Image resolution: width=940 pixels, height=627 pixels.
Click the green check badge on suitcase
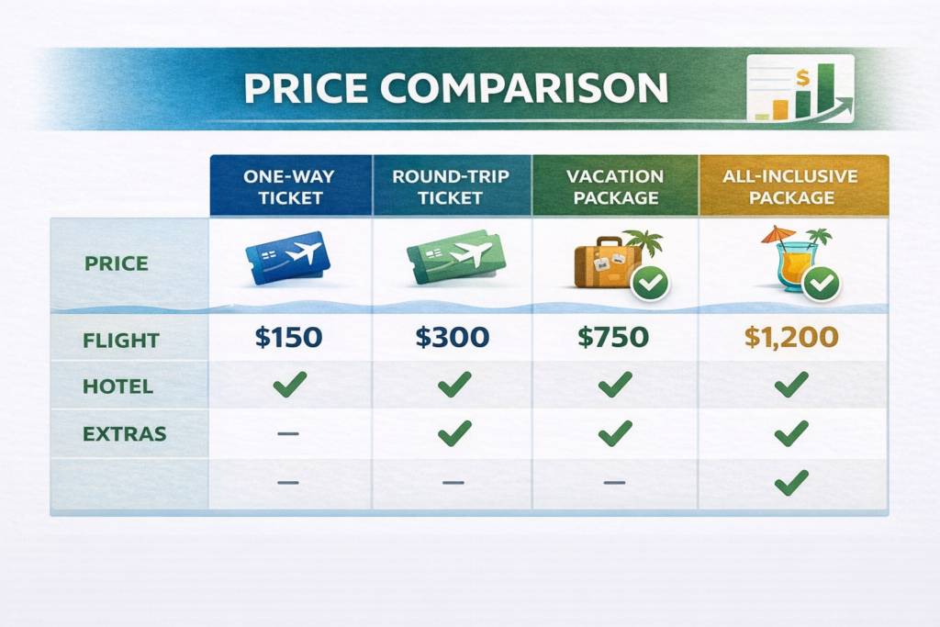point(651,286)
